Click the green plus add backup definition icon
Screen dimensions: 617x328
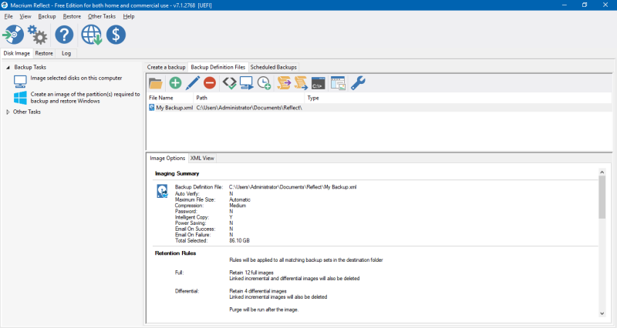175,82
